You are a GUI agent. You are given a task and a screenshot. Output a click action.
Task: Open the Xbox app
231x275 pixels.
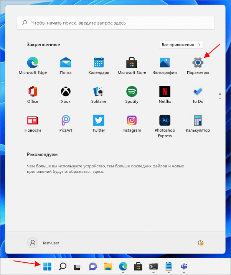click(x=66, y=95)
